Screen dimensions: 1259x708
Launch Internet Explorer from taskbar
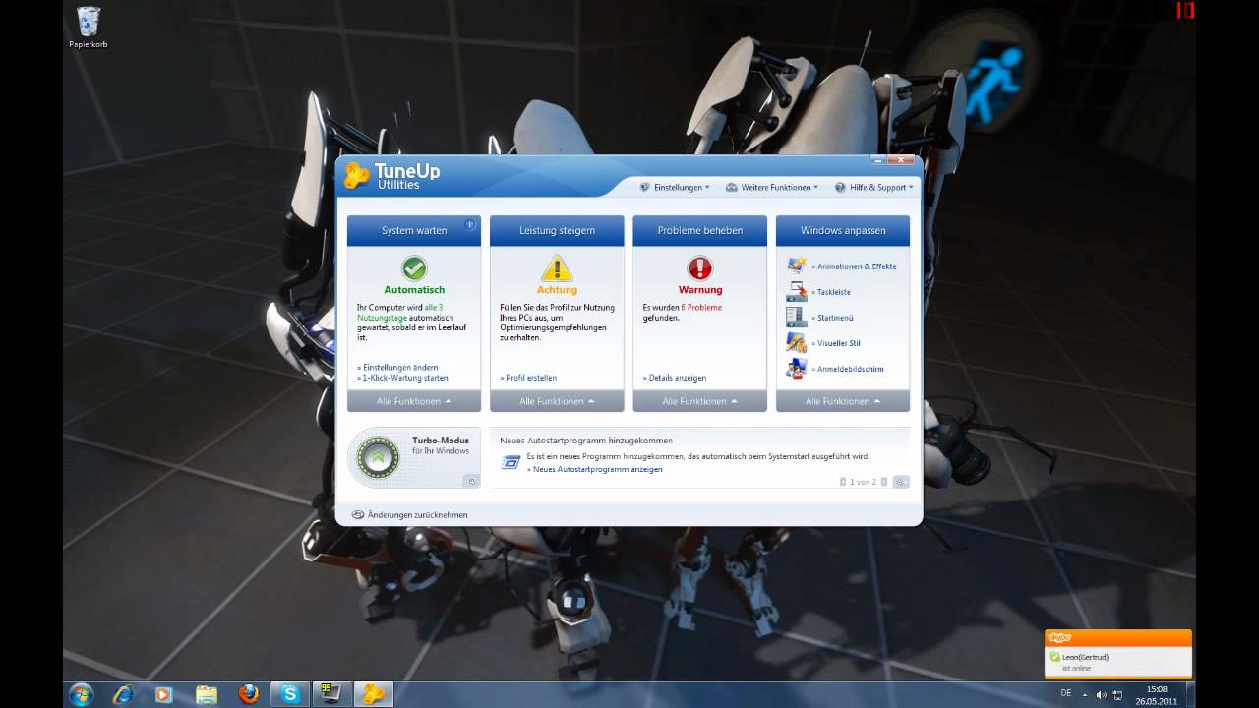pyautogui.click(x=123, y=694)
